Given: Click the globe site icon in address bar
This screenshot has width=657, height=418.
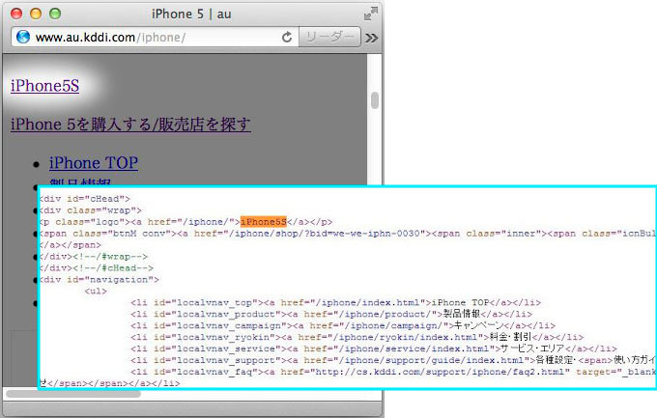Looking at the screenshot, I should point(23,37).
